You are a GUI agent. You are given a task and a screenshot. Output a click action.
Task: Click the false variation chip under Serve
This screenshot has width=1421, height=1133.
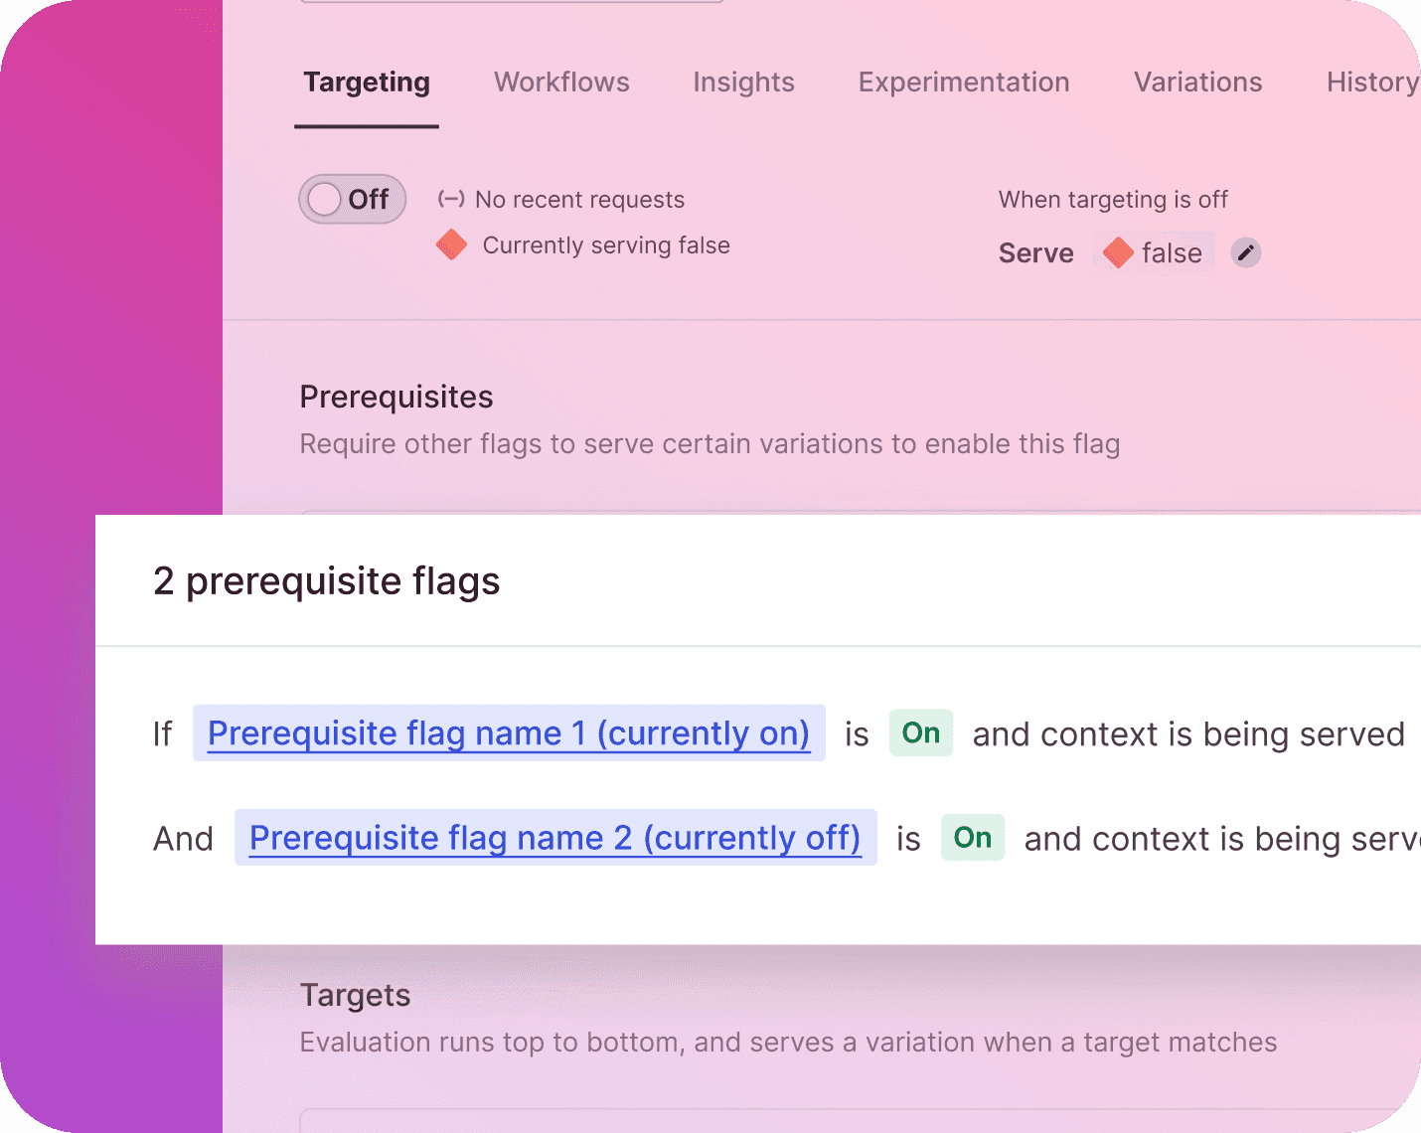1153,252
